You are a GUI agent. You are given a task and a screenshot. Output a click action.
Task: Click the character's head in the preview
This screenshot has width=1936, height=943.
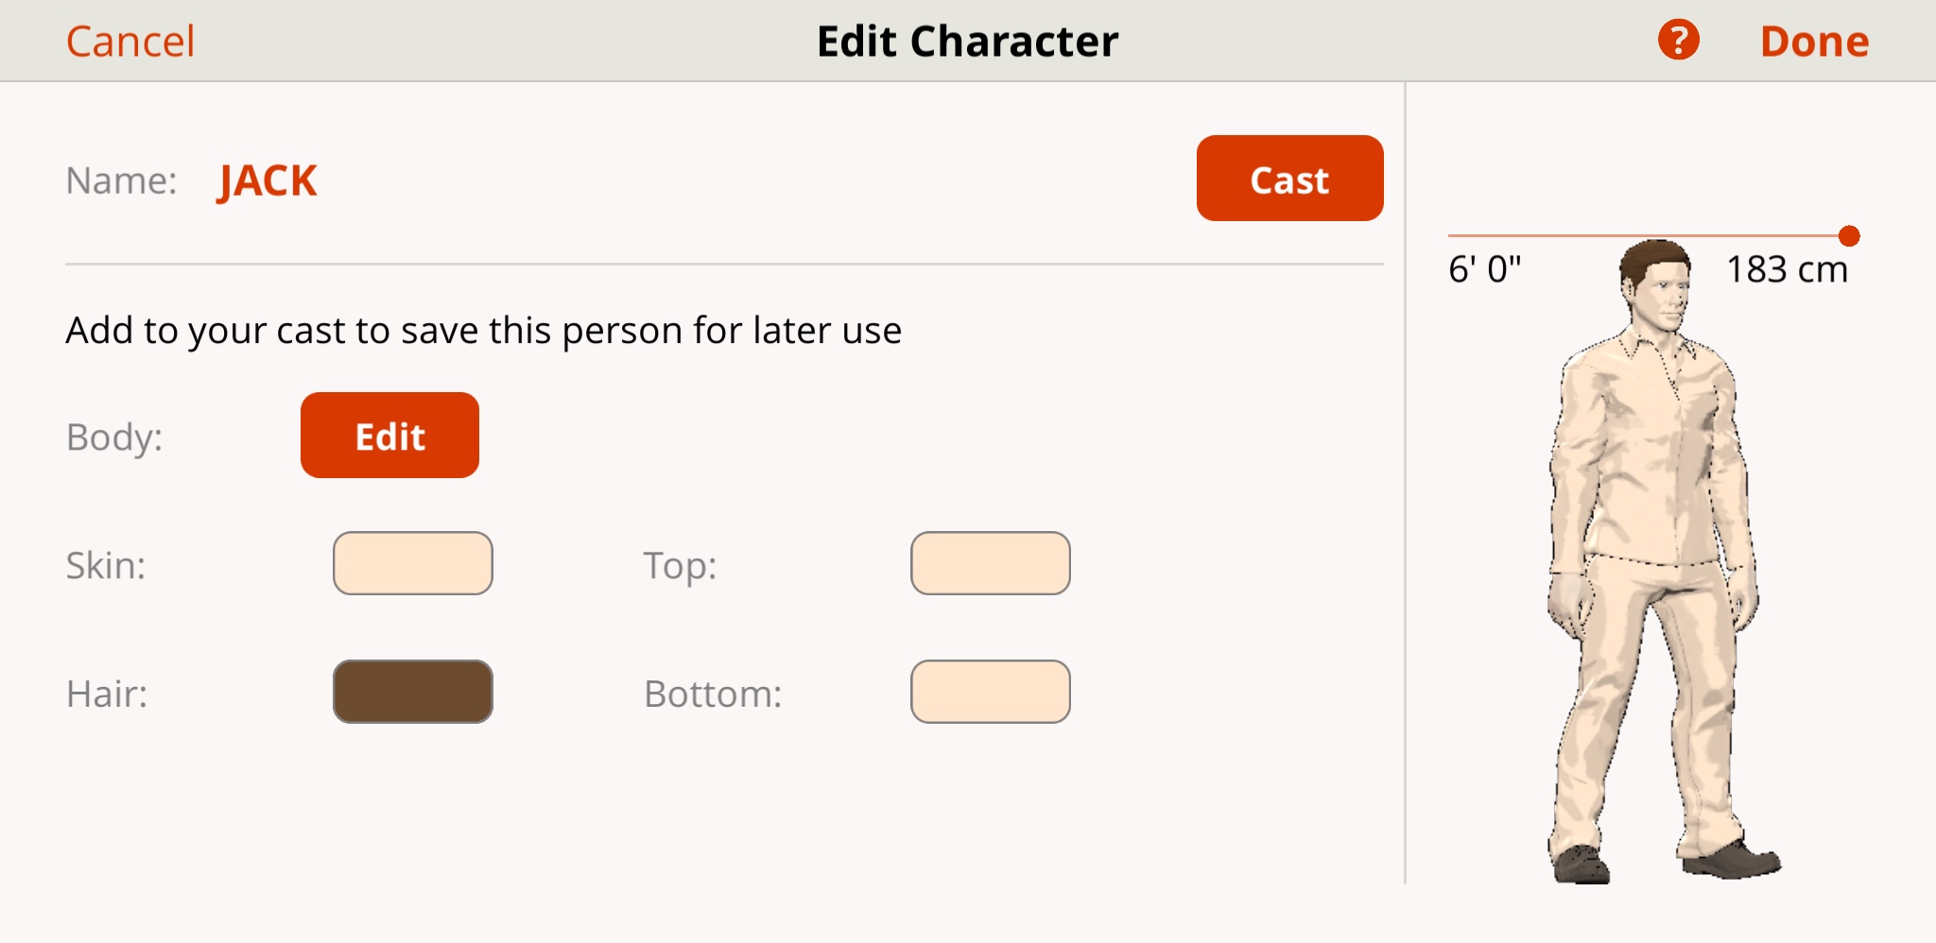click(1656, 283)
